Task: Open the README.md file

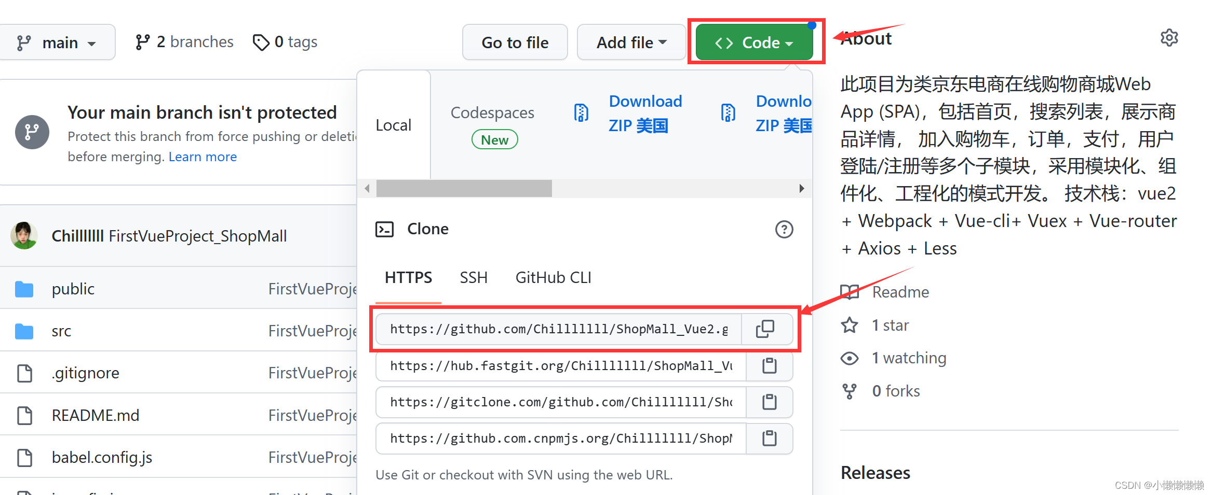Action: [96, 415]
